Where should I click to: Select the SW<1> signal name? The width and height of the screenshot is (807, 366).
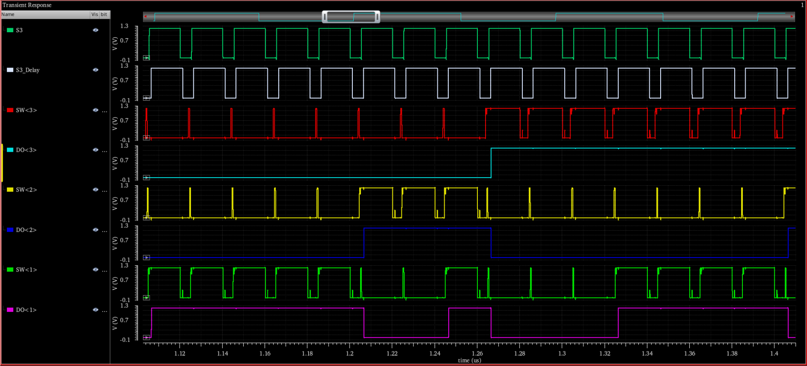26,270
